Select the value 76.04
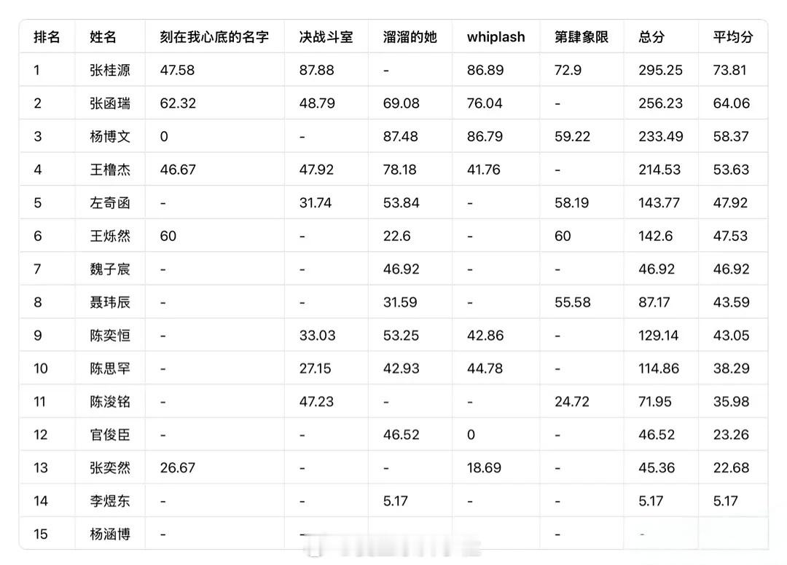The image size is (787, 565). (x=485, y=103)
